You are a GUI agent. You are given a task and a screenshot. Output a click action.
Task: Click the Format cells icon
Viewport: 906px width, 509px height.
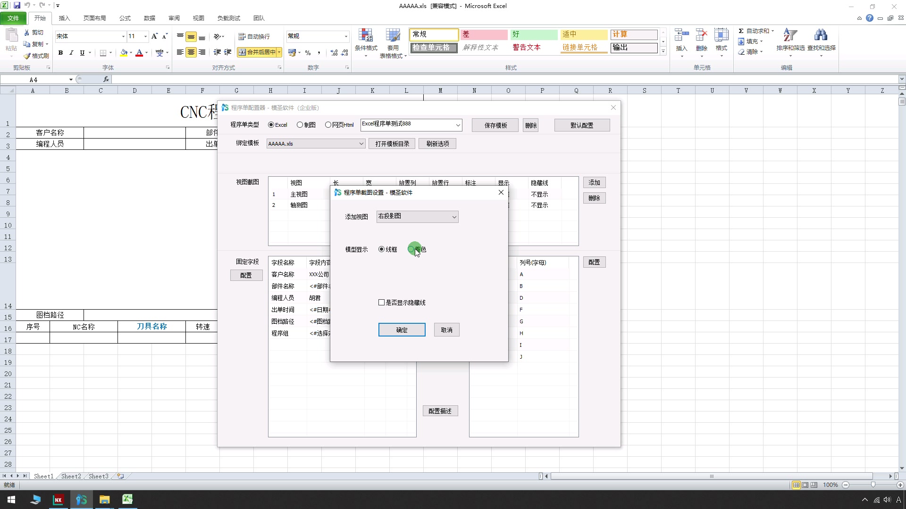[721, 36]
